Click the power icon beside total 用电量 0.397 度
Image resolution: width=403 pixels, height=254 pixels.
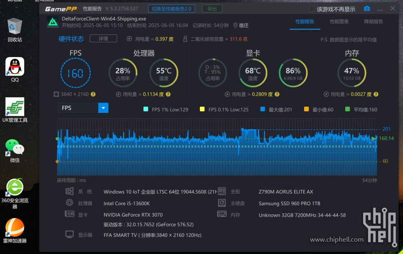tap(129, 39)
